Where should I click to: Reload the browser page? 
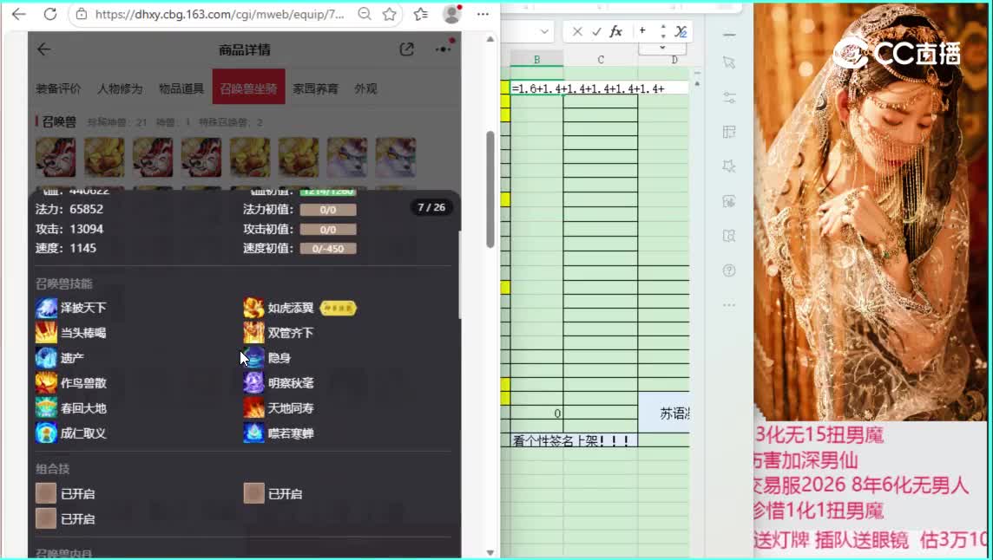click(50, 14)
